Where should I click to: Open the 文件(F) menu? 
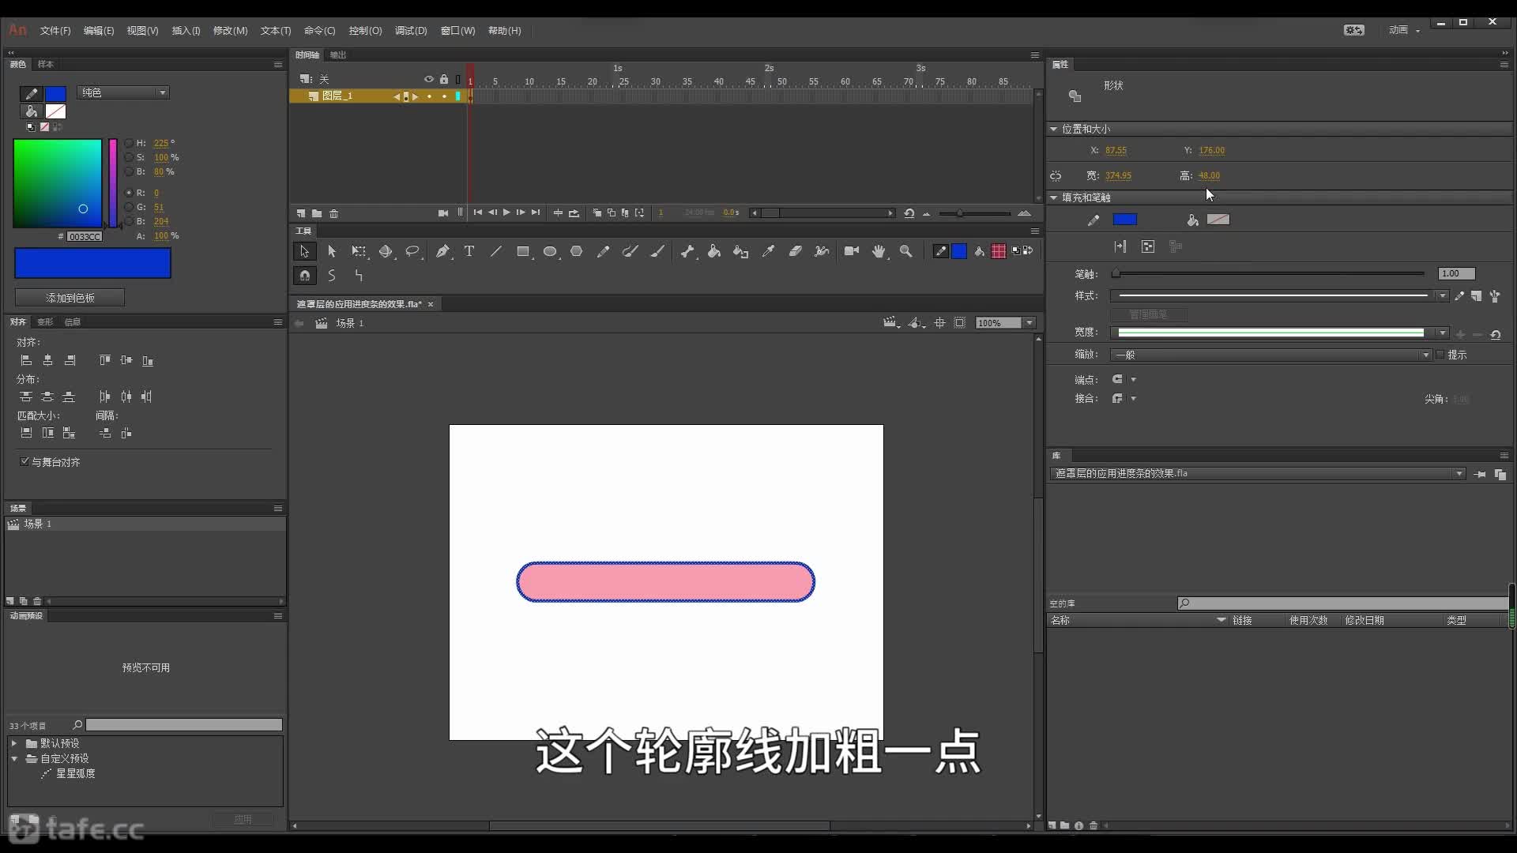tap(55, 31)
